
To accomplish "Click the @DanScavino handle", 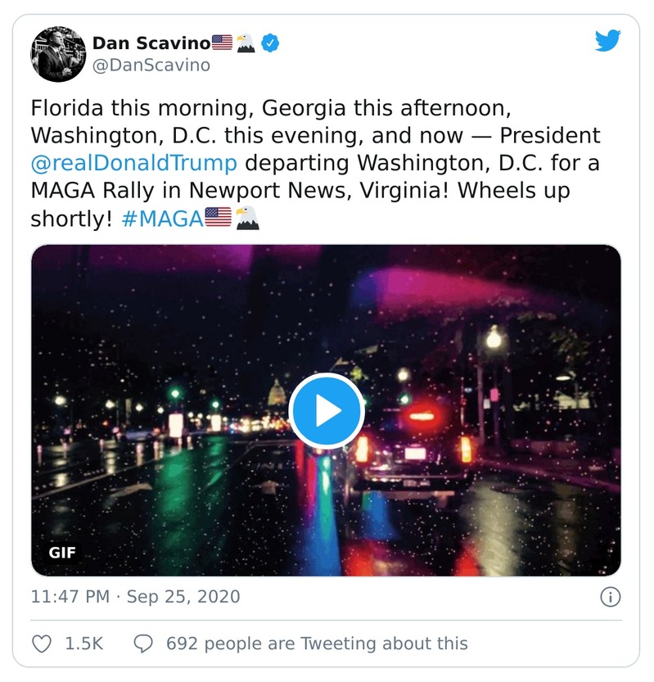I will [x=151, y=65].
